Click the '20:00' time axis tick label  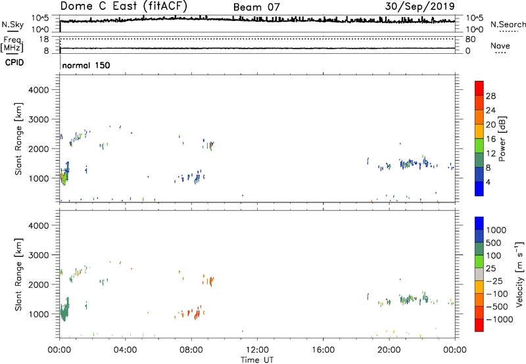click(x=389, y=350)
